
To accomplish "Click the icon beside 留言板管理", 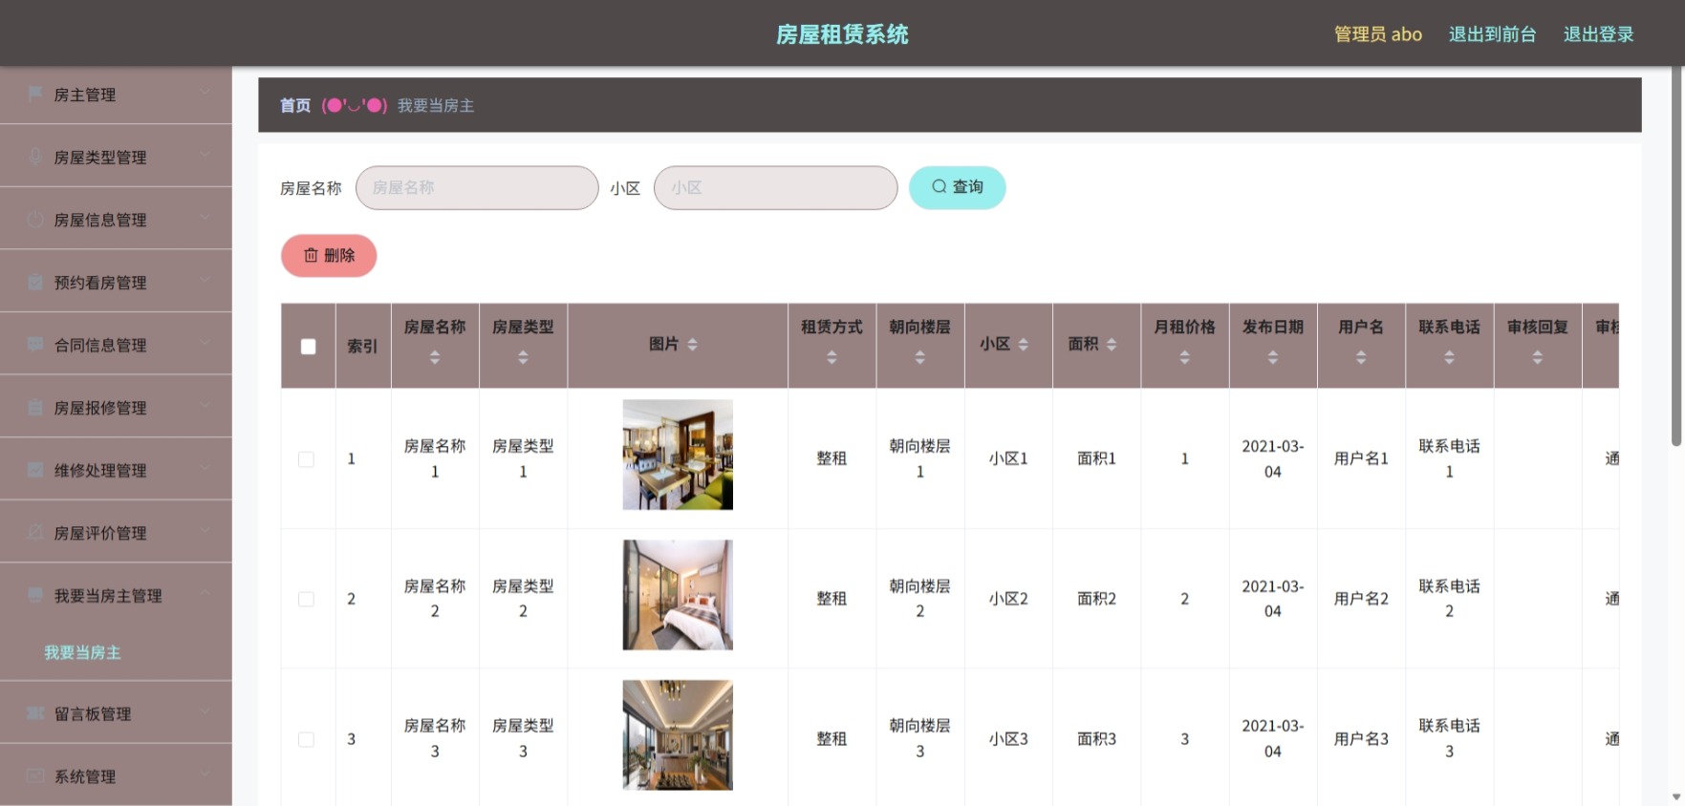I will 35,713.
